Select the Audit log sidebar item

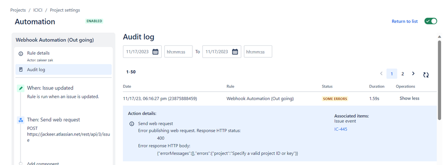point(64,69)
